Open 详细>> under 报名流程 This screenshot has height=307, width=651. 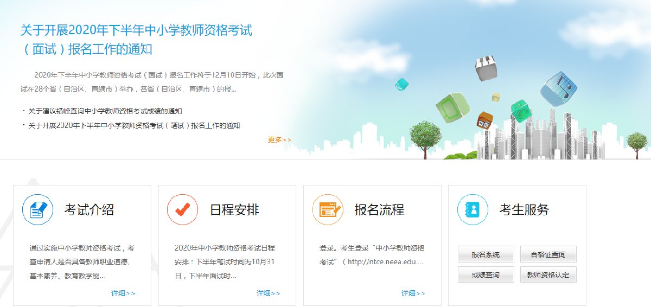pos(413,293)
